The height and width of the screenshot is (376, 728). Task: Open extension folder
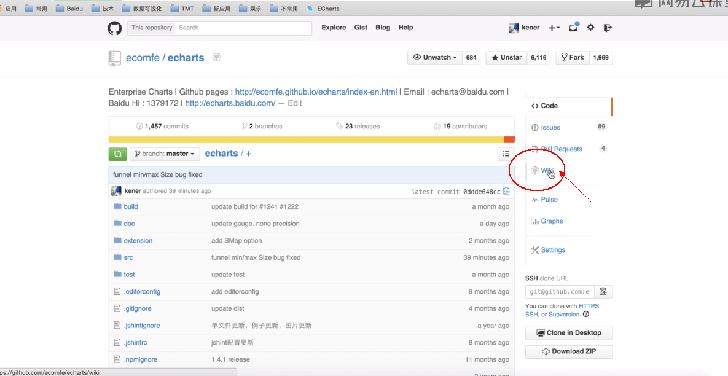[138, 240]
